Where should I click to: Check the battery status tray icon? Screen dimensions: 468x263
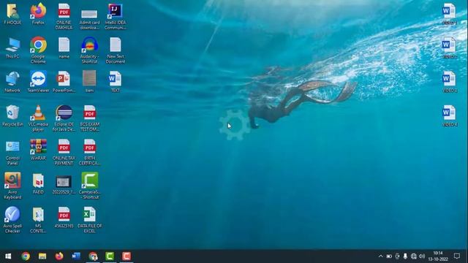(x=389, y=256)
